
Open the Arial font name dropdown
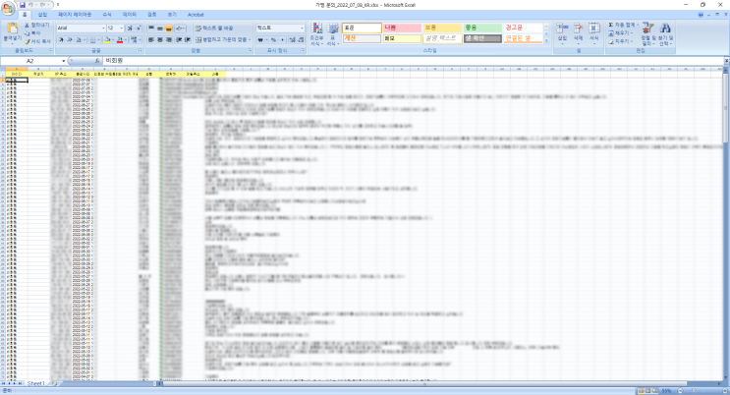tap(102, 28)
